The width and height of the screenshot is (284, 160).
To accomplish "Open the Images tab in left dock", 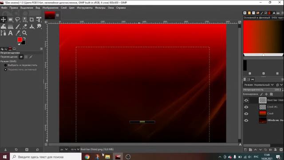I will (x=10, y=49).
